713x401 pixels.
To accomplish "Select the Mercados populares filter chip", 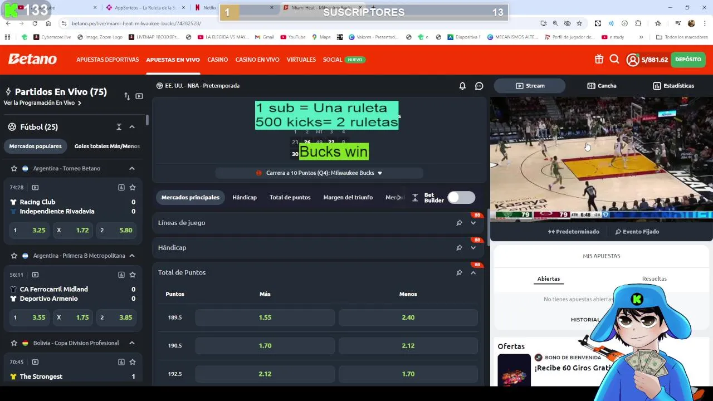I will (x=36, y=146).
